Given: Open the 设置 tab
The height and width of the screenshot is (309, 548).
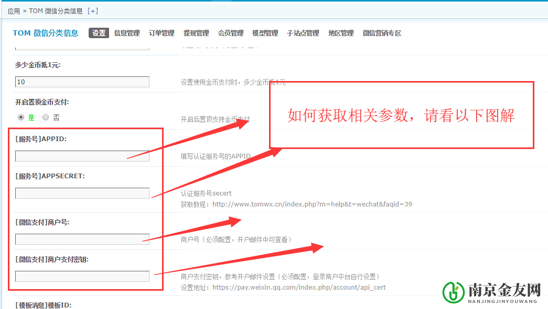Looking at the screenshot, I should tap(99, 33).
